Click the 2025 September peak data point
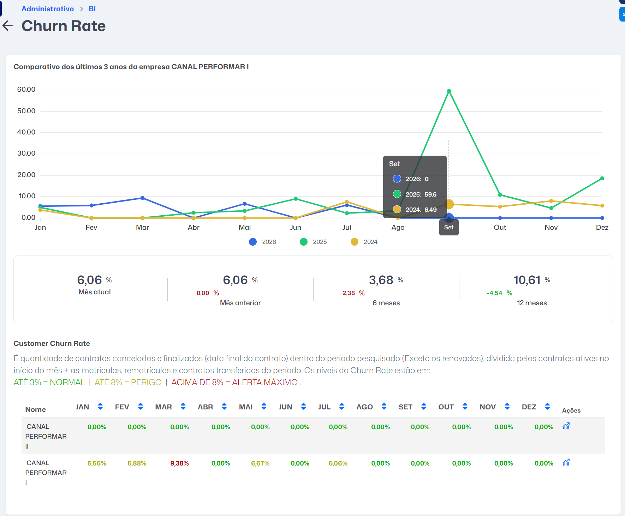The height and width of the screenshot is (516, 625). point(449,91)
